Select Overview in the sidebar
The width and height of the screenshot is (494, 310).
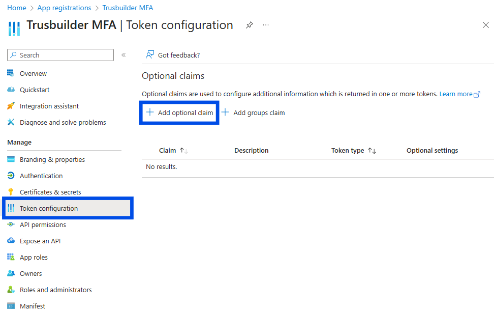(32, 73)
